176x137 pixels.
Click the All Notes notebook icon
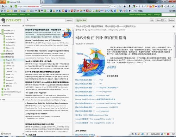2,30
